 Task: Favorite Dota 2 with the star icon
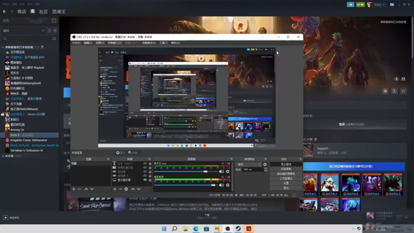click(403, 91)
